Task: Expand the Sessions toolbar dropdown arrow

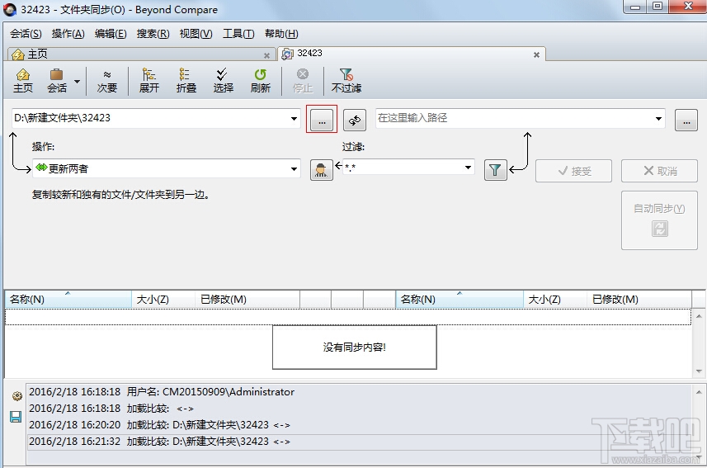Action: click(77, 81)
